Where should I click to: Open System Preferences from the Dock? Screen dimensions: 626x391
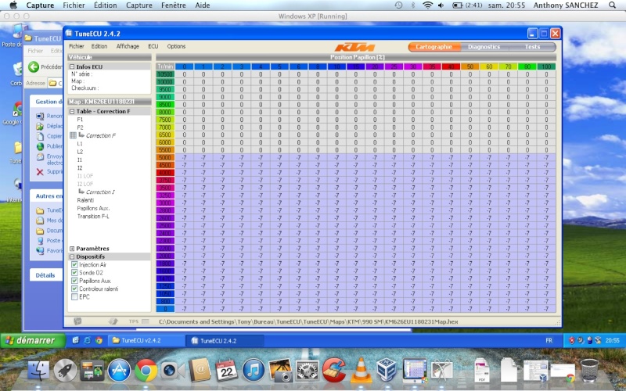[x=307, y=370]
